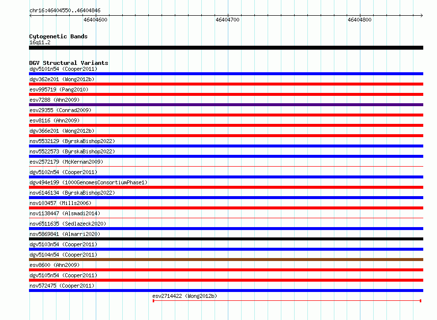Viewport: 437px width, 320px height.
Task: Select the thin red line under nsv1138447
Action: coord(226,218)
